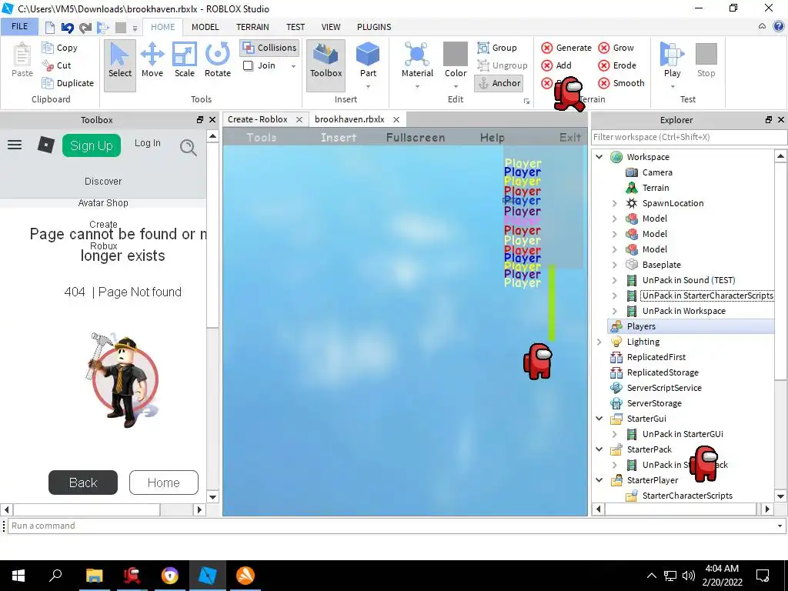Toggle the Anchor button
Screen dimensions: 788x591
point(499,83)
